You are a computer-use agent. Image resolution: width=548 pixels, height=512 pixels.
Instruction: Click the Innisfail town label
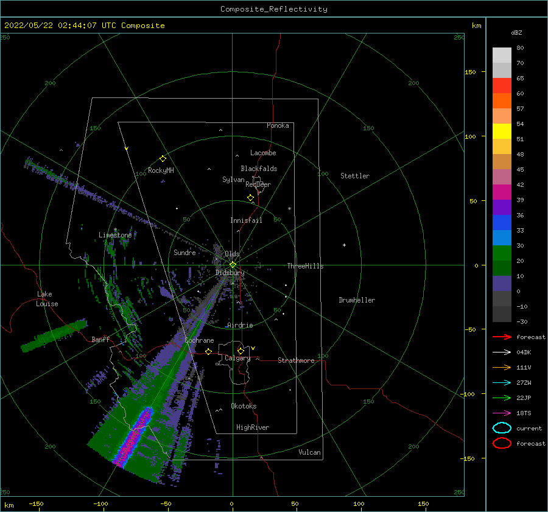coord(246,220)
